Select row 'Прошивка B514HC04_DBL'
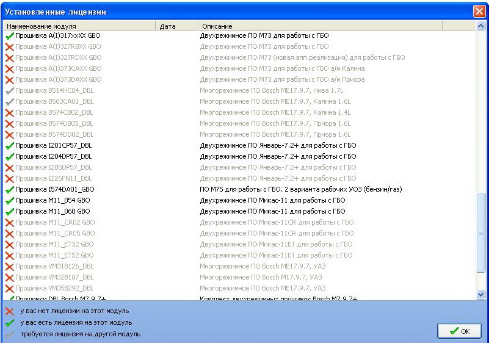 pos(239,90)
